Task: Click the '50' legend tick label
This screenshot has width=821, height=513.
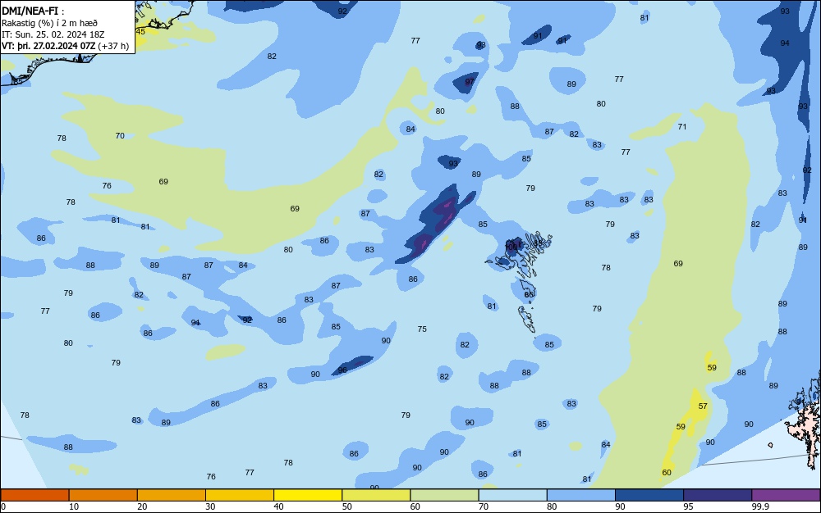Action: 346,506
